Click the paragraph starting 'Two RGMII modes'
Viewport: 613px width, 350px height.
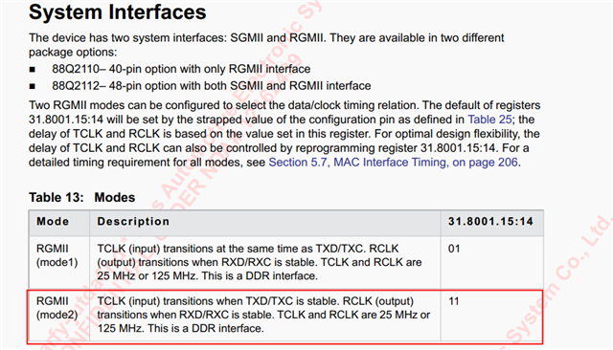pos(284,134)
